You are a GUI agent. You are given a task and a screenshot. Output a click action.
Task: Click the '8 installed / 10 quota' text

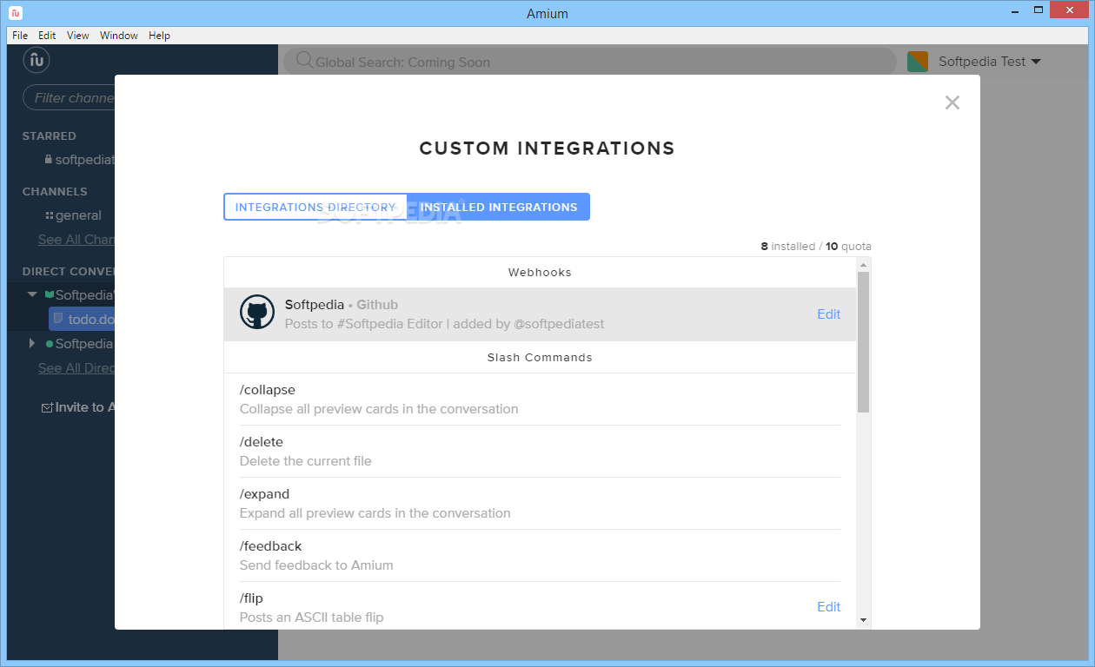pyautogui.click(x=816, y=247)
